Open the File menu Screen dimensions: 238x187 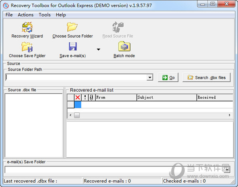click(x=9, y=15)
